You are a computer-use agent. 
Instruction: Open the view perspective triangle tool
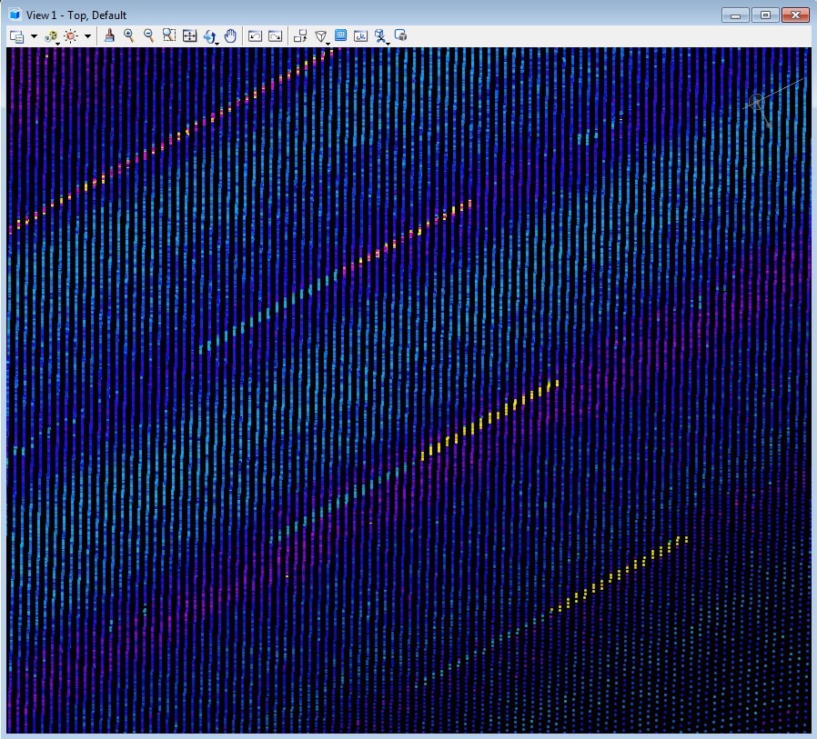click(321, 36)
